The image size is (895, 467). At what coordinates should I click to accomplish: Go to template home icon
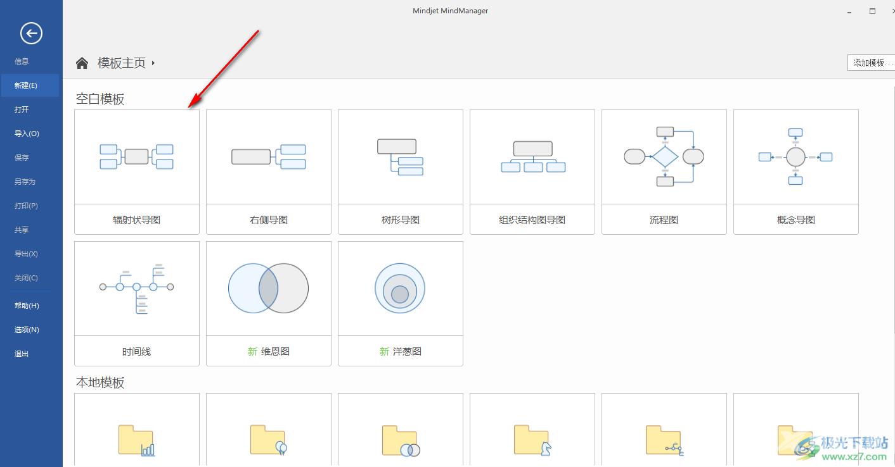point(82,63)
